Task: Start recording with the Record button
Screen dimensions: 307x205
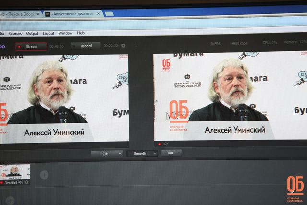Action: click(85, 46)
